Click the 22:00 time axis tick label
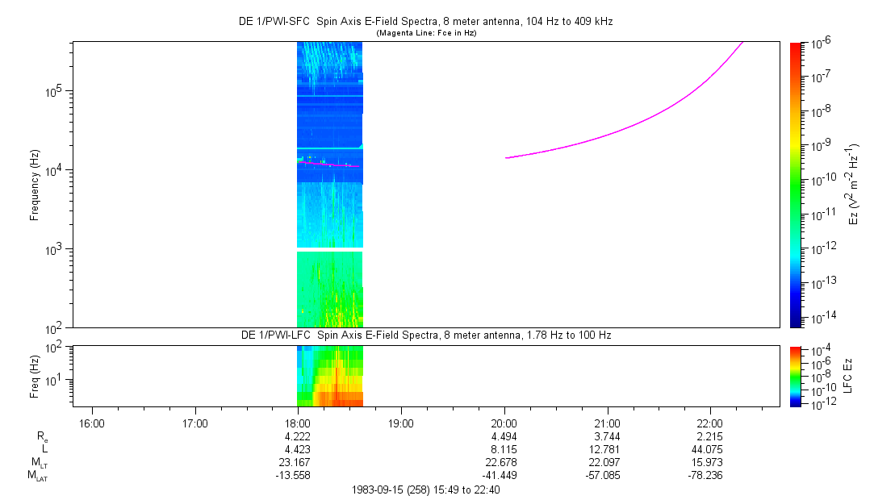 point(709,423)
